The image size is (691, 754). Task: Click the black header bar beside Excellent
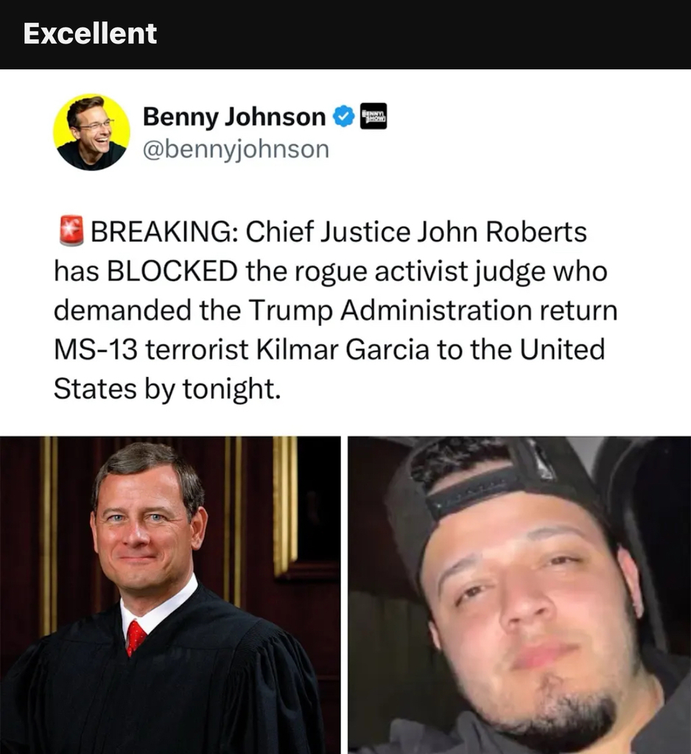(x=424, y=34)
